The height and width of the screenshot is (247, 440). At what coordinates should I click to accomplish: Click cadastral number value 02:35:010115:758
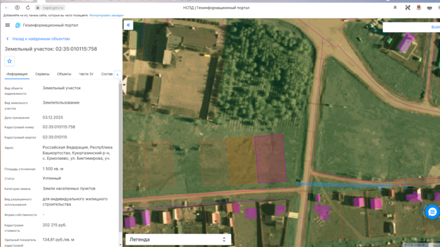59,127
